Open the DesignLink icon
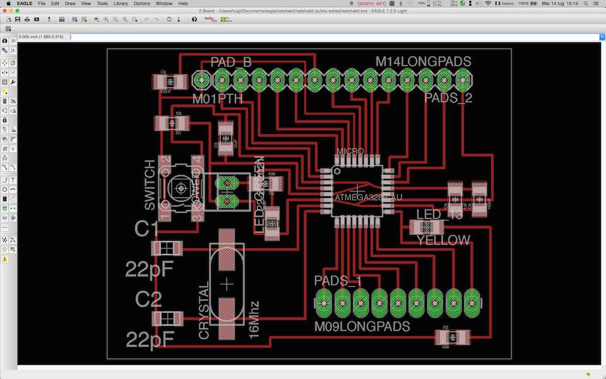The image size is (606, 379). click(x=210, y=20)
